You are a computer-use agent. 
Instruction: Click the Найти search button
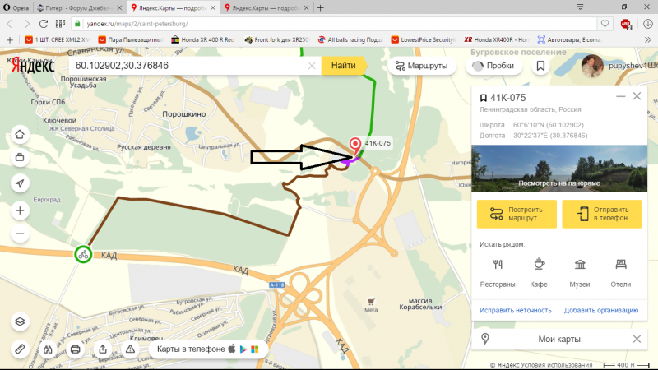[x=344, y=66]
